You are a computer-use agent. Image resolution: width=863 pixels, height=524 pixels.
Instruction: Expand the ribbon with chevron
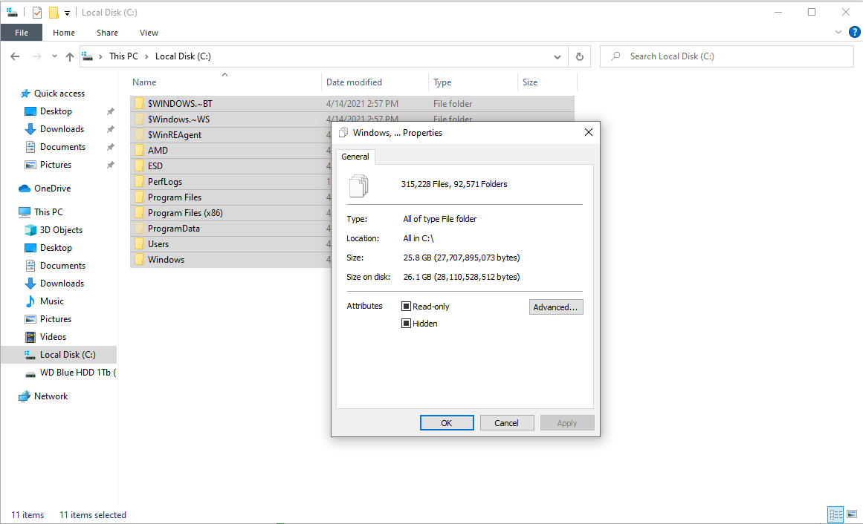838,32
